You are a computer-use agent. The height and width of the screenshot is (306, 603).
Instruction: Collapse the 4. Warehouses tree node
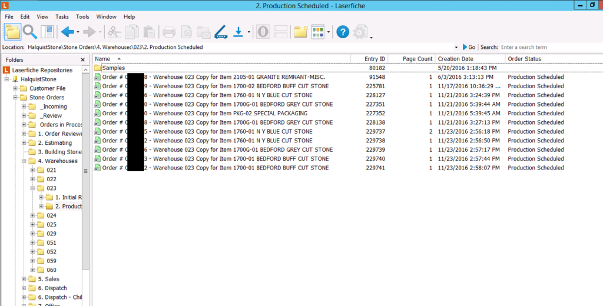[24, 161]
